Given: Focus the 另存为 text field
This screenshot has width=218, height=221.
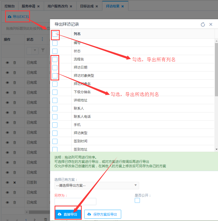Looking at the screenshot, I should [75, 202].
